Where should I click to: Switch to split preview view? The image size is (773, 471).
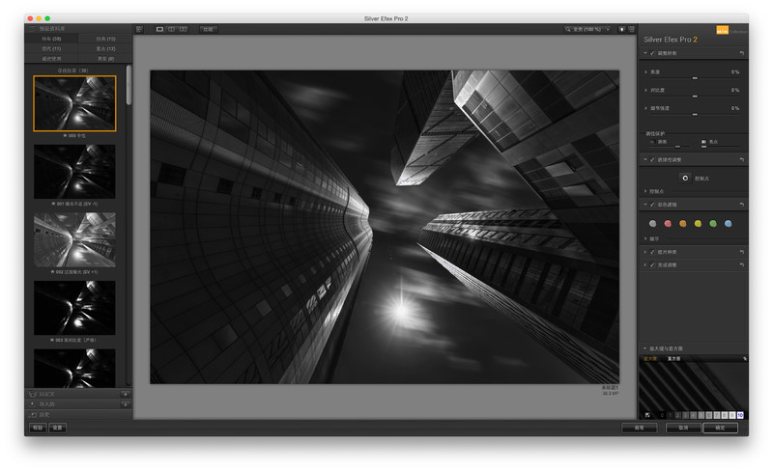172,29
